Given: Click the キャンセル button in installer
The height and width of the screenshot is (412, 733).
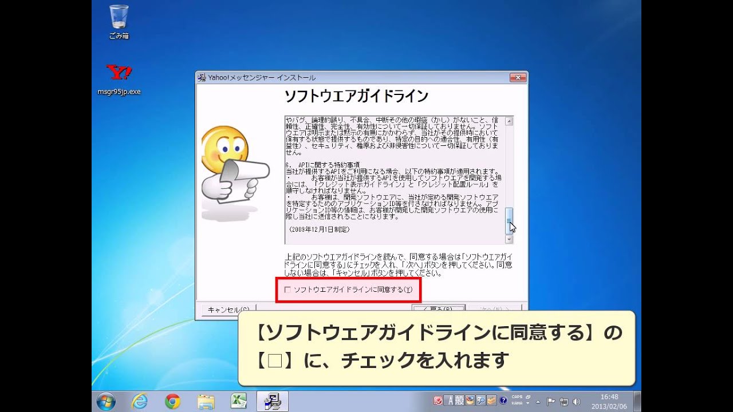Looking at the screenshot, I should pyautogui.click(x=228, y=310).
